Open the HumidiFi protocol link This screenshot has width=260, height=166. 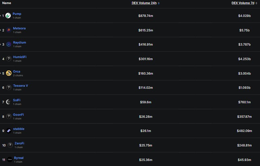20,57
